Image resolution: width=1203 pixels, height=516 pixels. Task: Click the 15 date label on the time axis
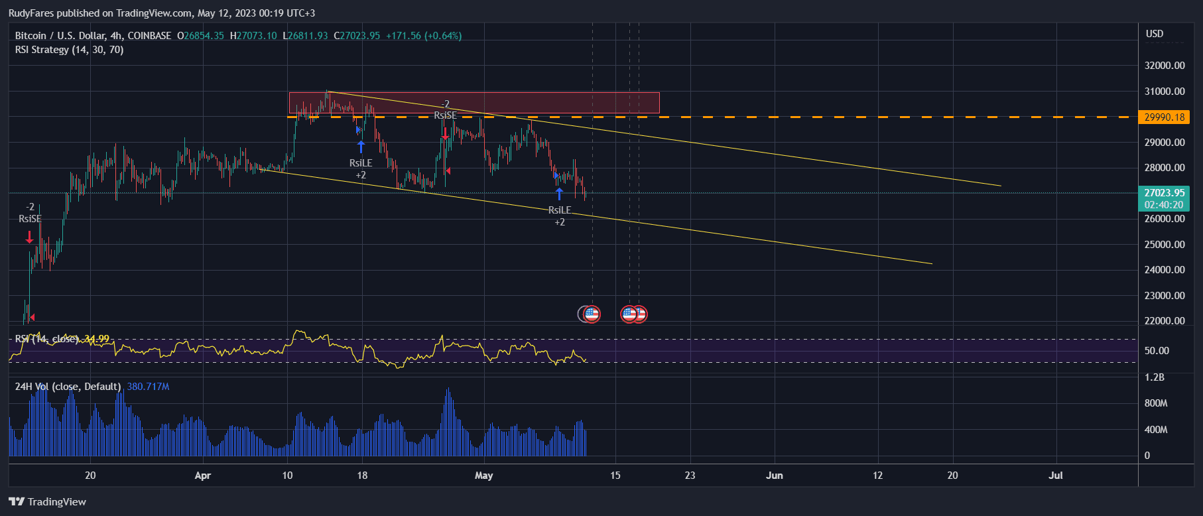pos(615,476)
